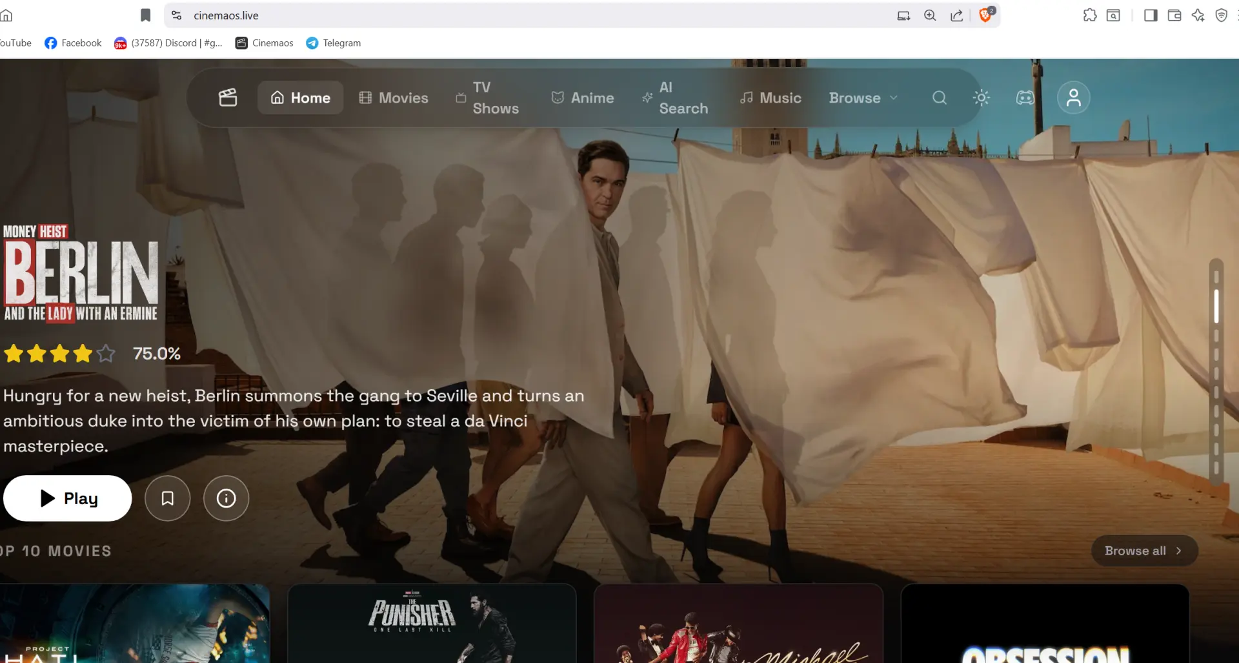Go to the Music tab

pos(771,97)
